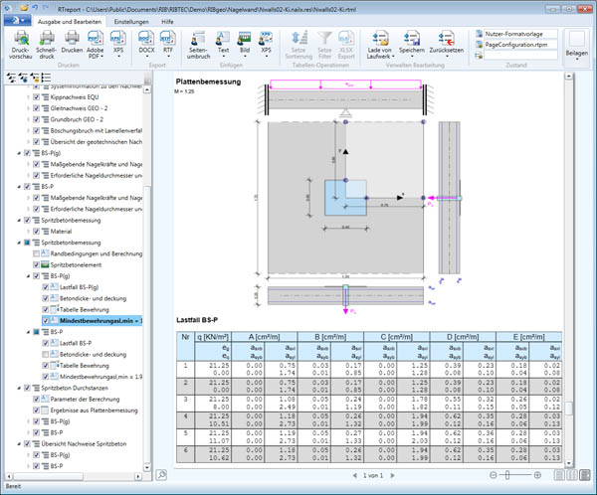The width and height of the screenshot is (597, 495).
Task: Click Speichern save icon
Action: 412,39
